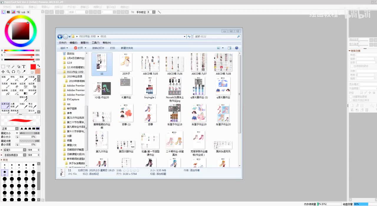Open 工具(T) menu in Explorer
Image resolution: width=377 pixels, height=206 pixels.
[96, 43]
